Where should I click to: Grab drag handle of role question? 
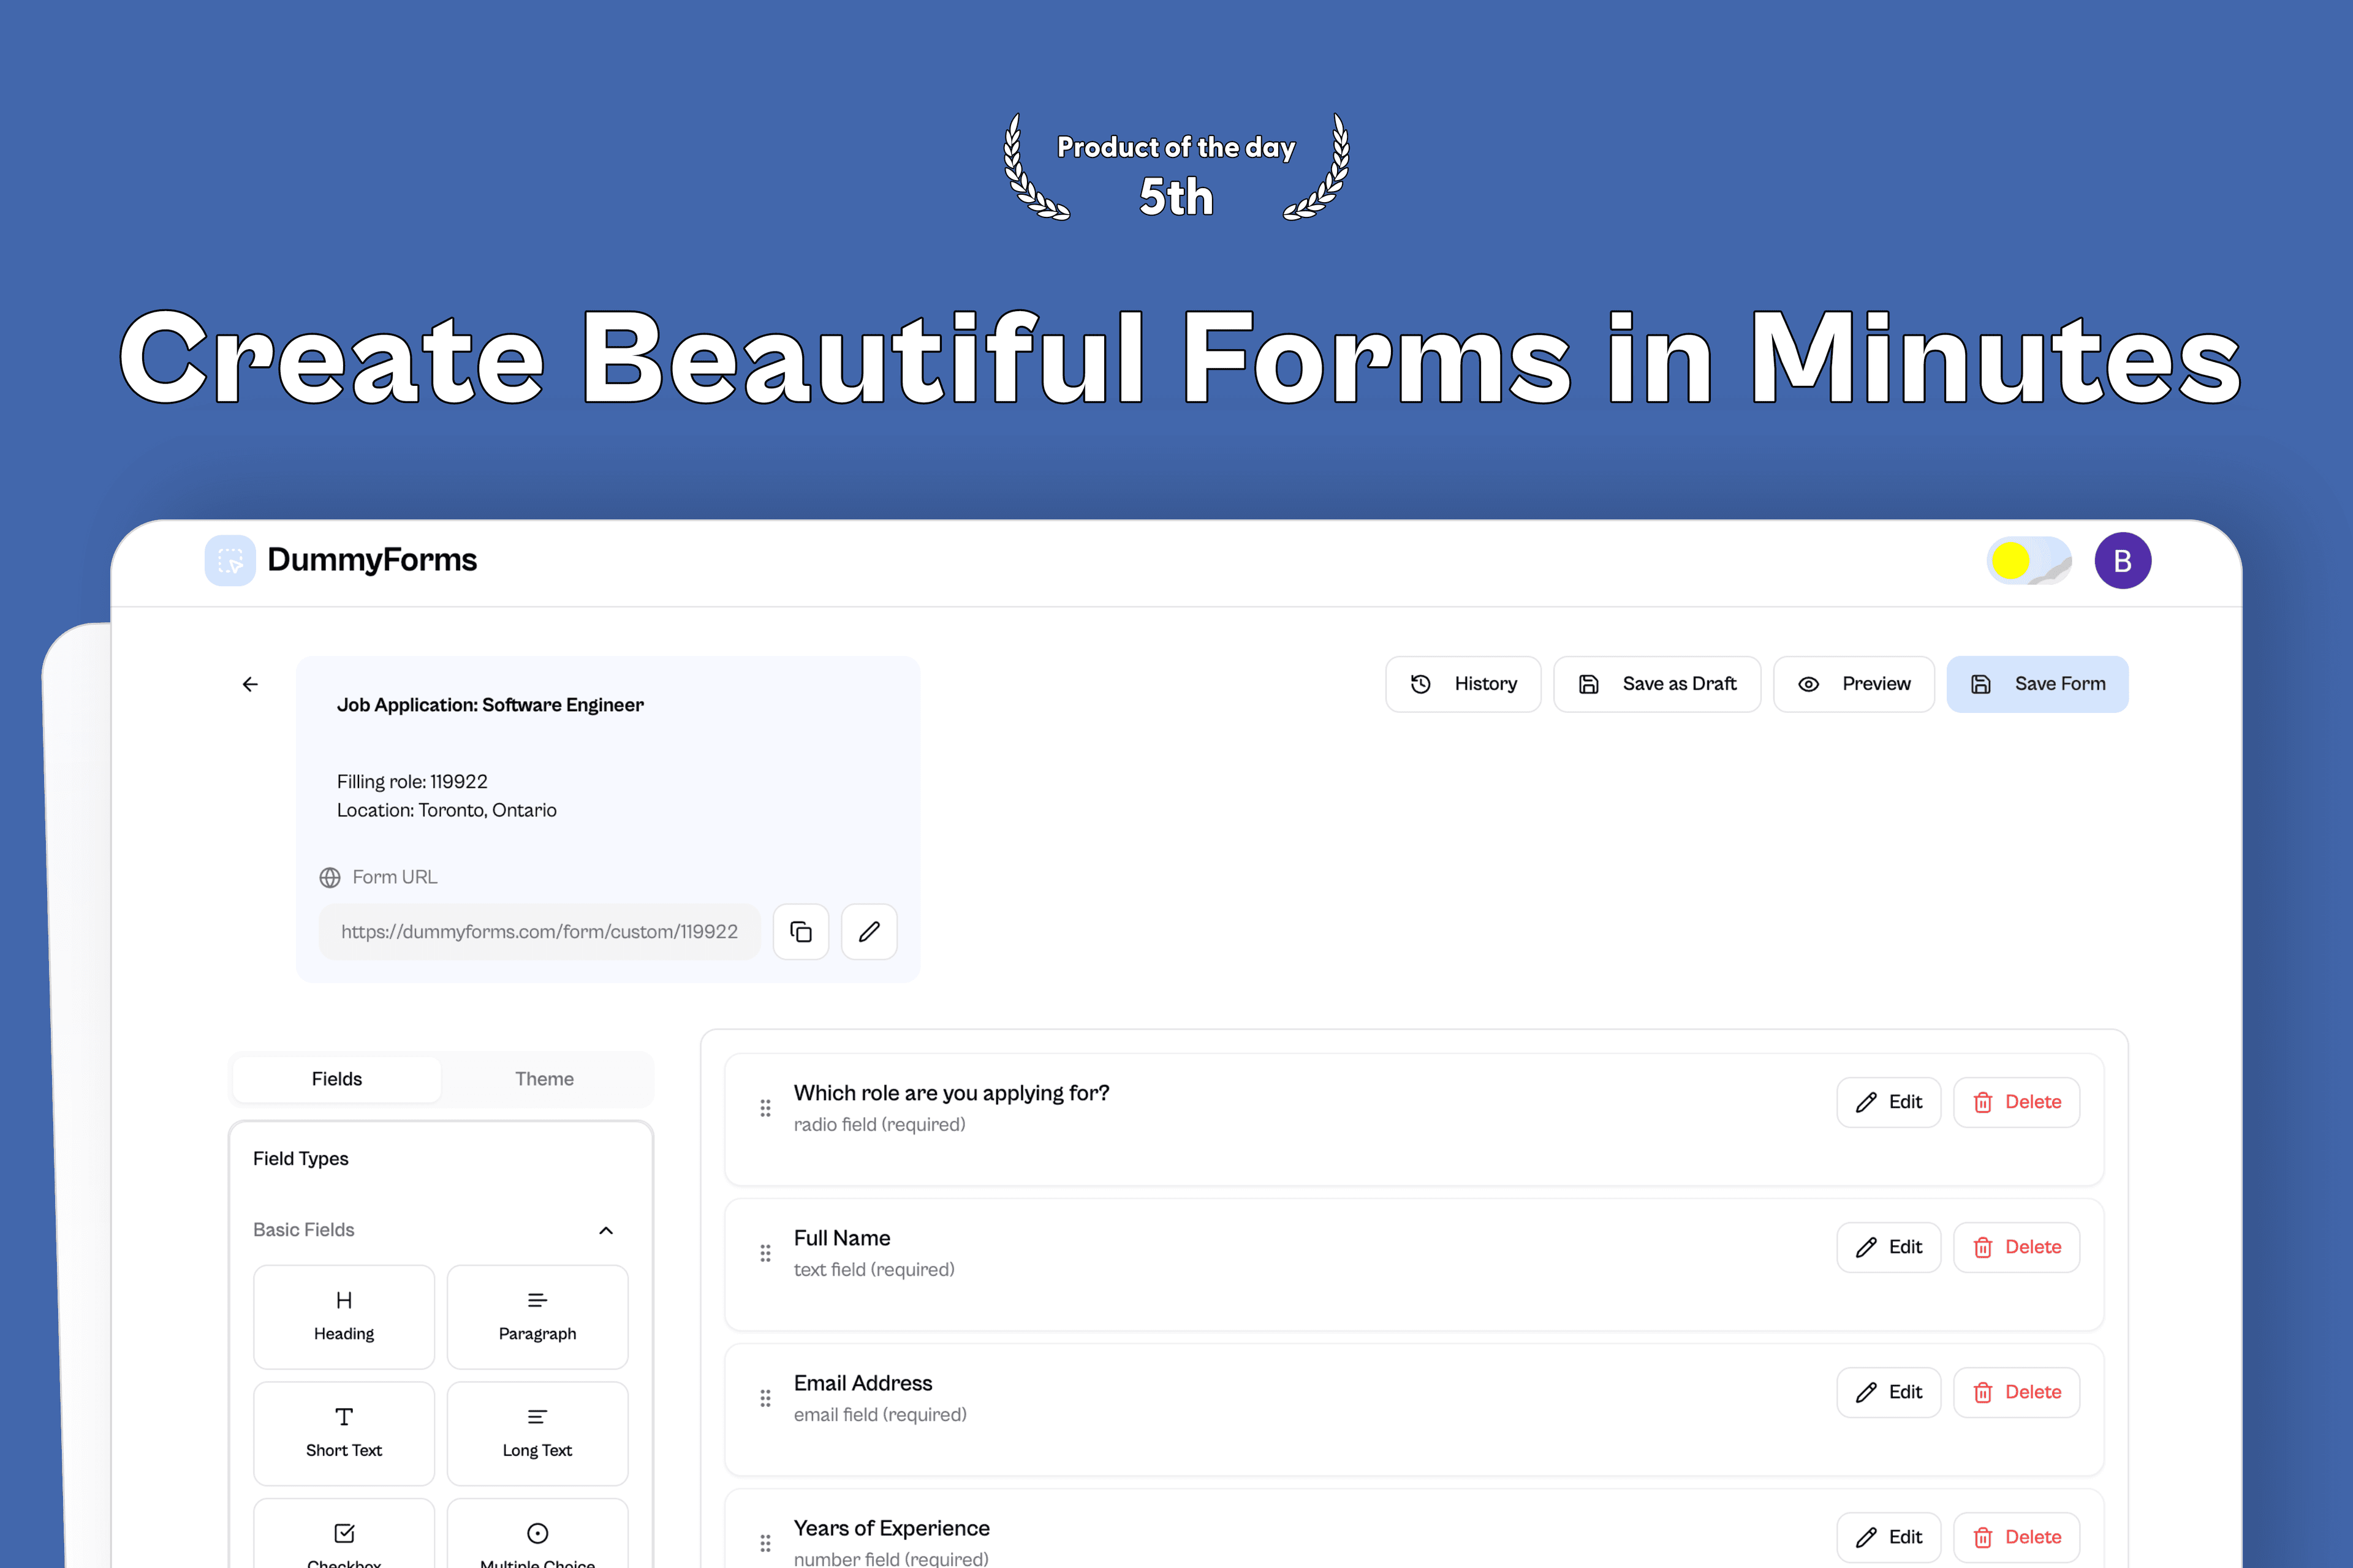(765, 1108)
